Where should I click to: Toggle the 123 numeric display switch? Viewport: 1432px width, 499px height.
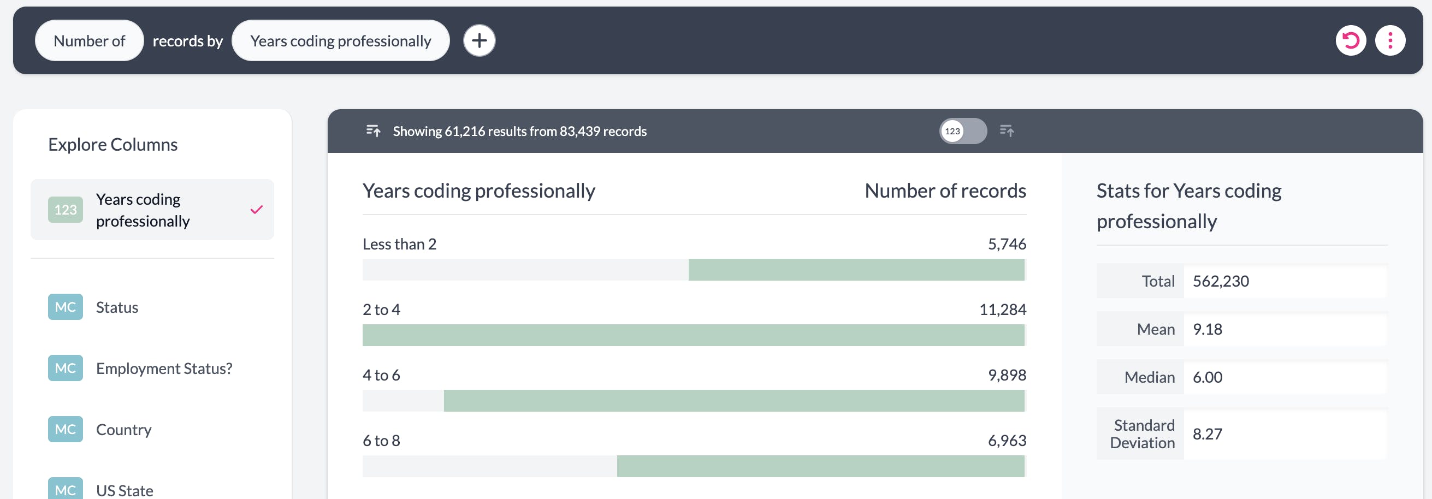click(963, 131)
